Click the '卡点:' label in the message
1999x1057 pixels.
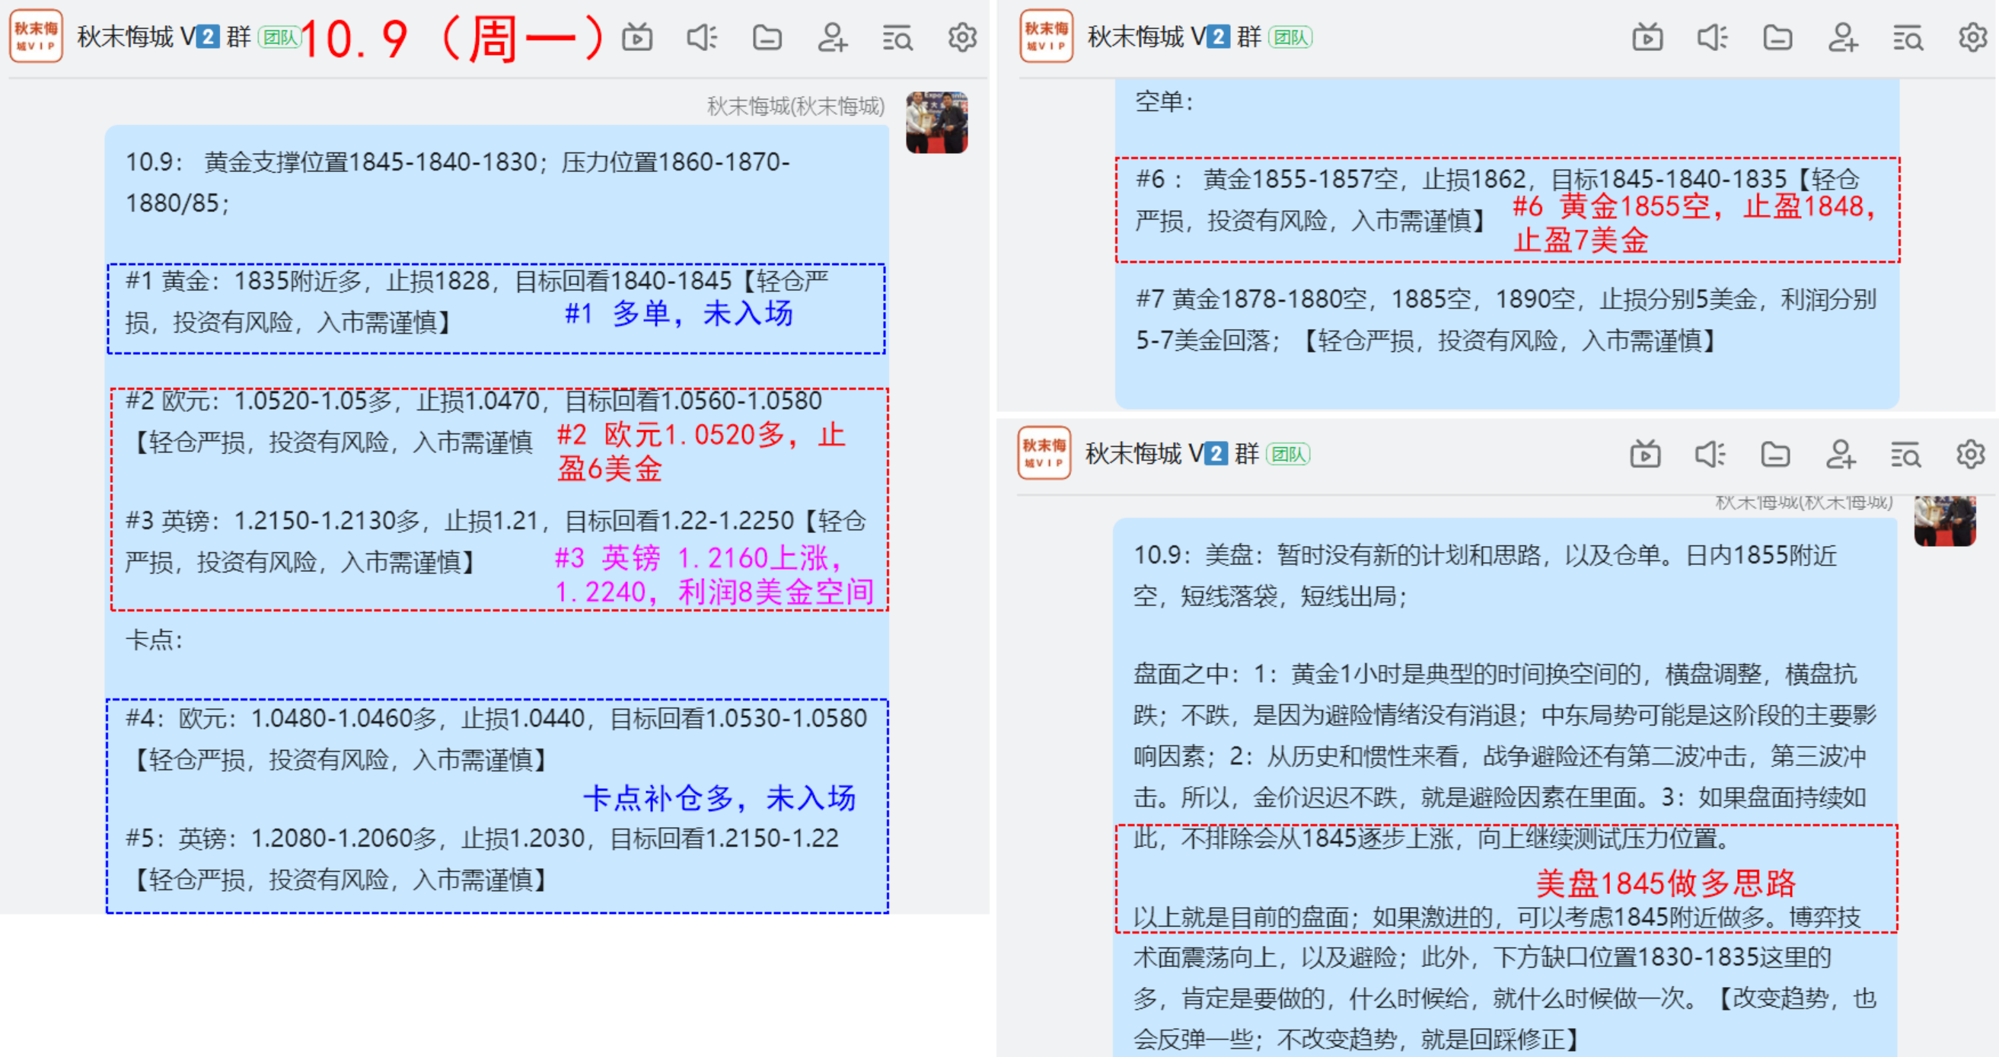click(x=155, y=640)
